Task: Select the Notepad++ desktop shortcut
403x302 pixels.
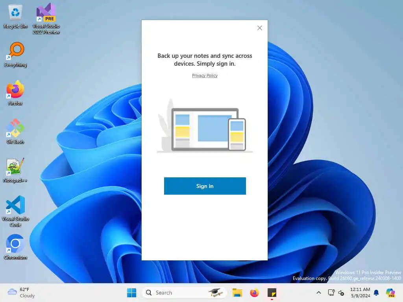Action: click(15, 170)
